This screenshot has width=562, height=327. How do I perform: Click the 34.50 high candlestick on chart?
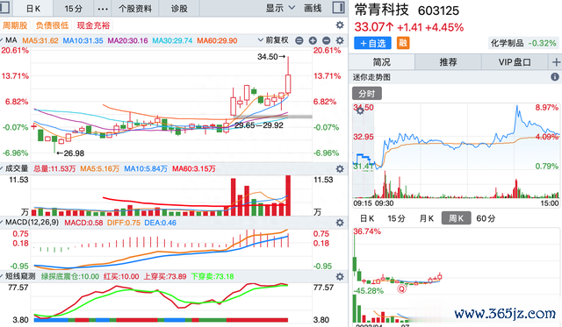288,75
